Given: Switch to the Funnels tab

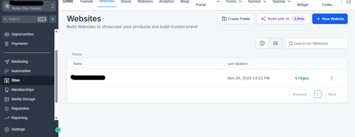Looking at the screenshot, I should click(x=87, y=1).
